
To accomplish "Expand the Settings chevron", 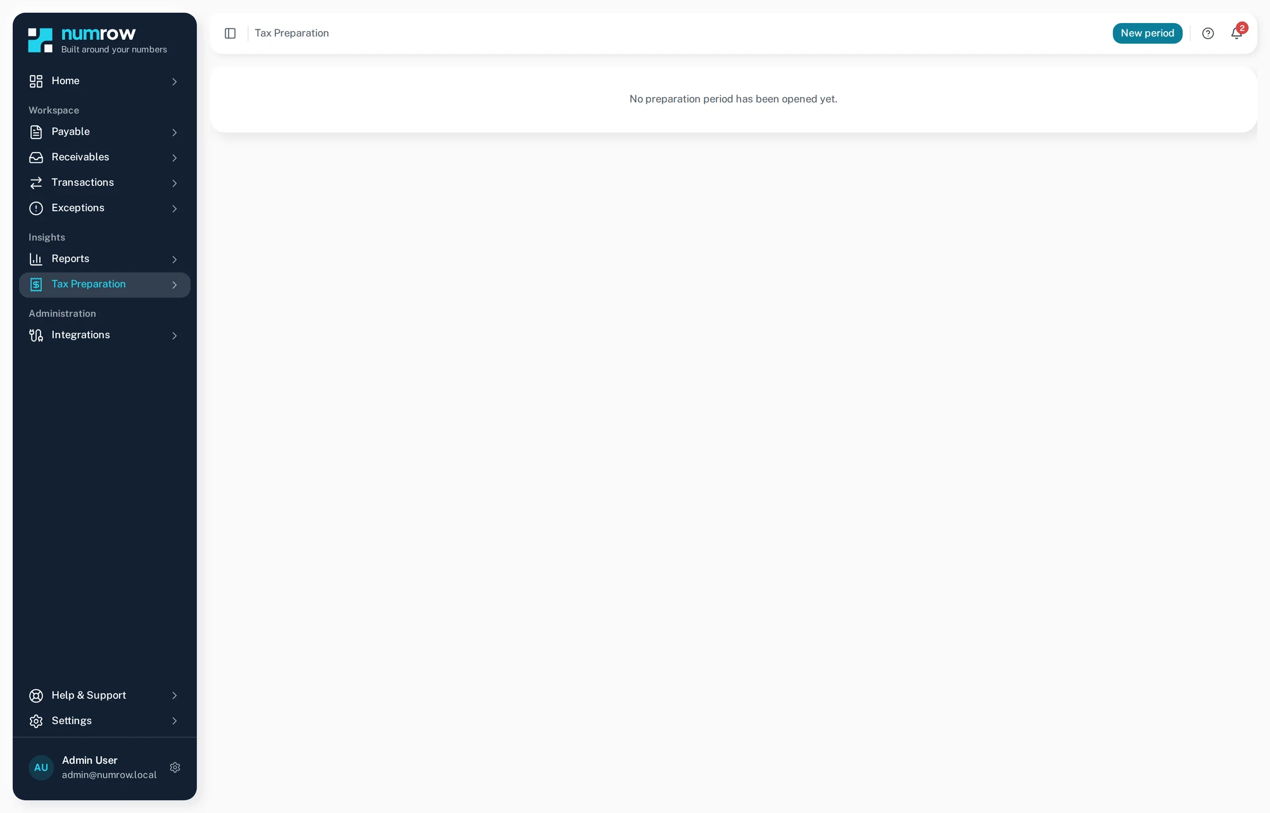I will [174, 721].
